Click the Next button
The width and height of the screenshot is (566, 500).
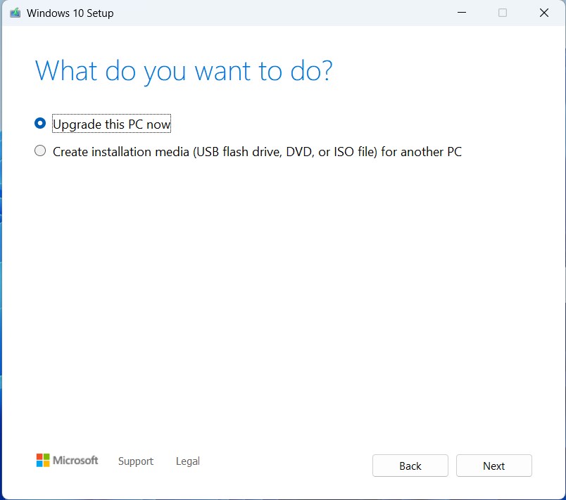(x=493, y=466)
